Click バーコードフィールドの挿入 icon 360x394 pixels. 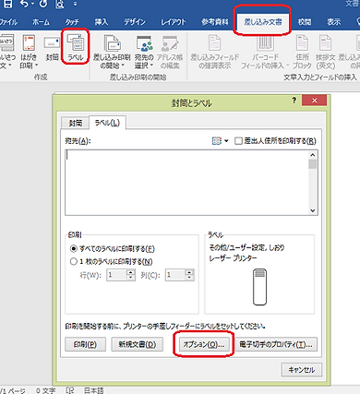coord(265,51)
